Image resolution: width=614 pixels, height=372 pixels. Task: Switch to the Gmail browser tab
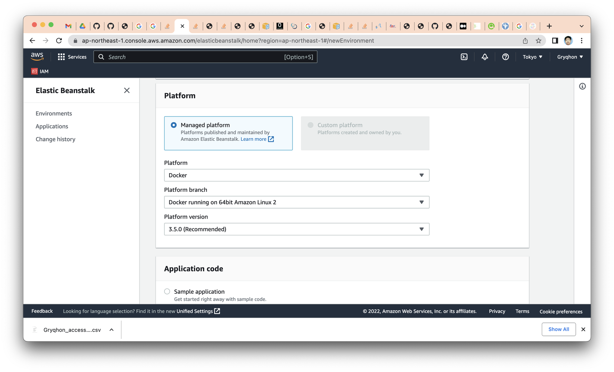click(x=68, y=26)
